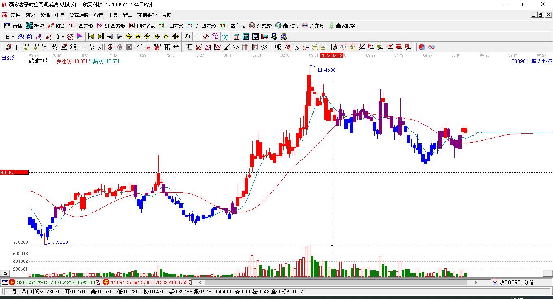Click the 2023-03-09 date marker
Viewport: 553px width, 299px height.
coord(331,55)
